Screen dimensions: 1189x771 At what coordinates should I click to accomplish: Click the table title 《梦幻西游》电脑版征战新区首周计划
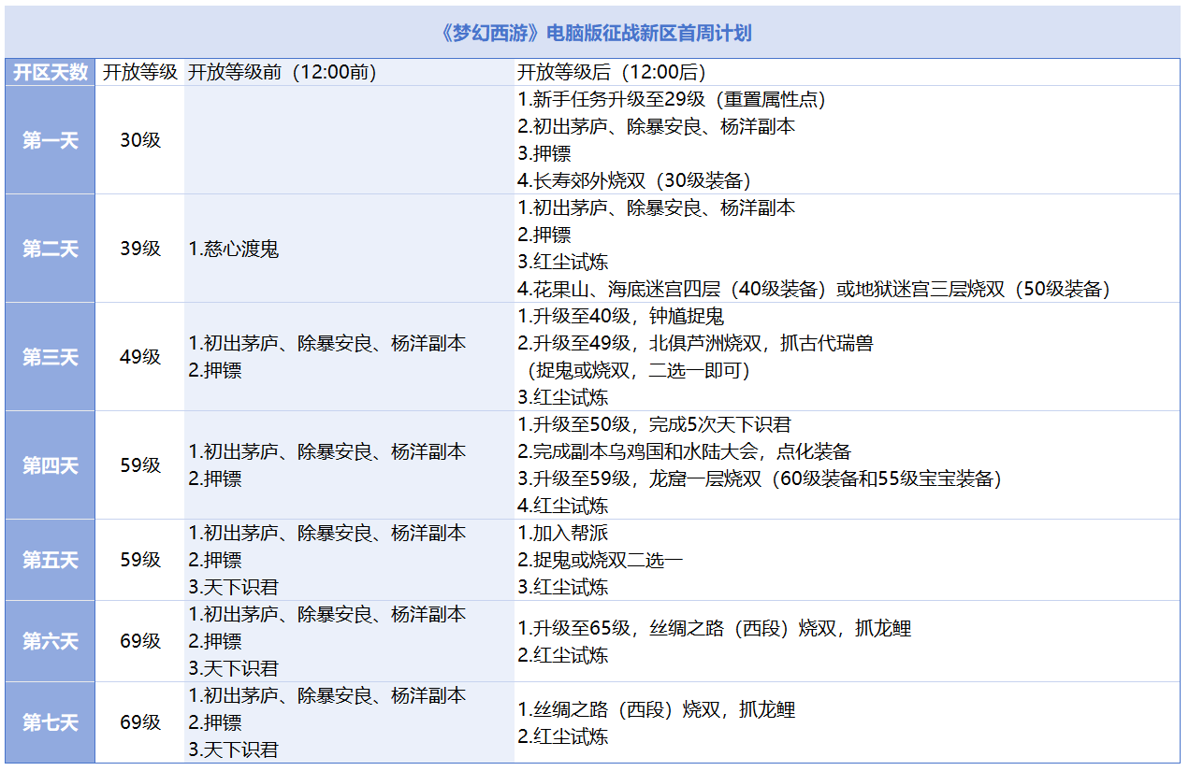coord(594,34)
